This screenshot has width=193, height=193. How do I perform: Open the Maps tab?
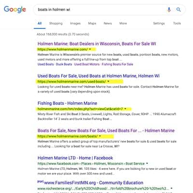[x=92, y=23]
